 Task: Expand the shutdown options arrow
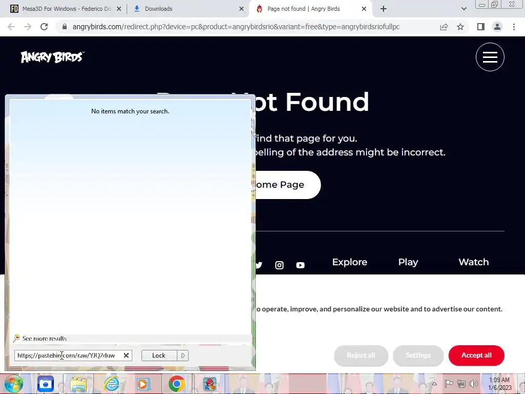[x=183, y=355]
